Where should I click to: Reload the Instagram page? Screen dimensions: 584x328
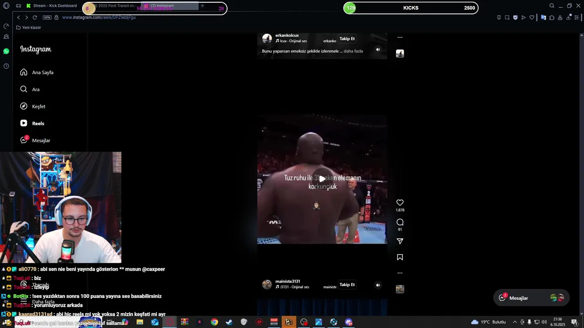tap(35, 17)
